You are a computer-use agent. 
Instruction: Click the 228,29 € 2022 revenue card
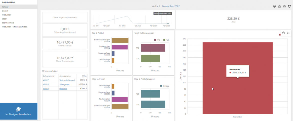(233, 20)
